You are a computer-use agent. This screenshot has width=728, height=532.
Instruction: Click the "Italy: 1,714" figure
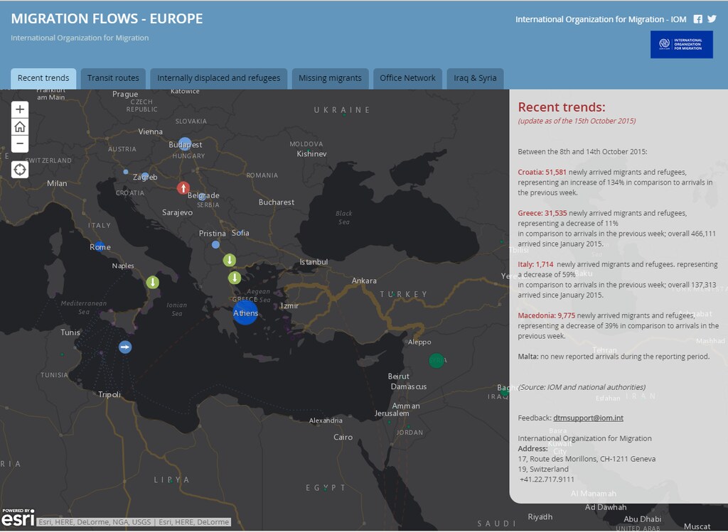point(536,264)
